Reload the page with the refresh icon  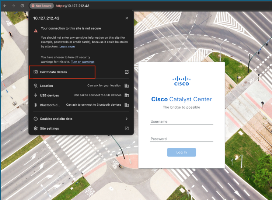[x=22, y=6]
